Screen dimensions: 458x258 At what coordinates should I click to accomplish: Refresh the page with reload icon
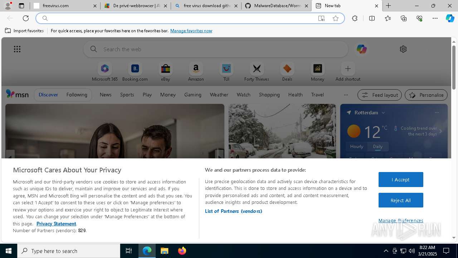[x=26, y=18]
